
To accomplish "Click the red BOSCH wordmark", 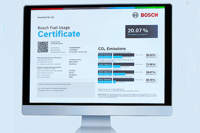I will pos(149,15).
